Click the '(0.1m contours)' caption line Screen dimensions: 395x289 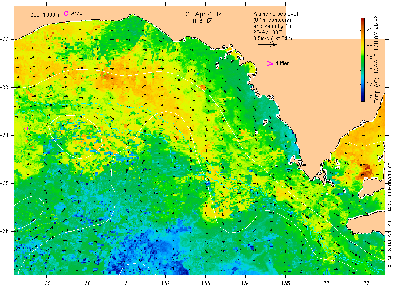tap(272, 20)
